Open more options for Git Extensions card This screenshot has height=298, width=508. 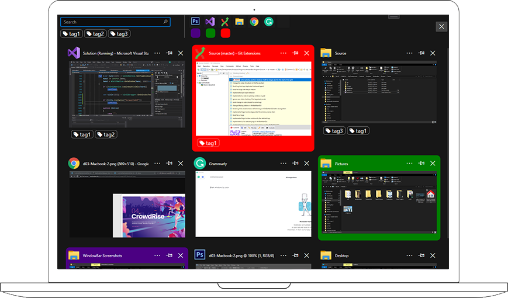pyautogui.click(x=283, y=53)
